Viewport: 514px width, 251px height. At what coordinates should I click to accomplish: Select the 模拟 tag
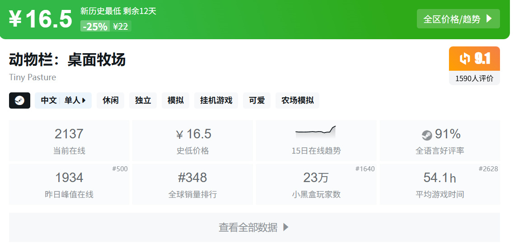click(x=175, y=100)
